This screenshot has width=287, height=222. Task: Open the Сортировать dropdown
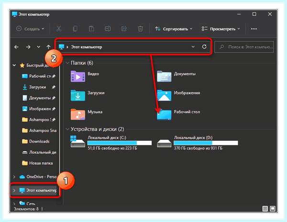[x=174, y=29]
